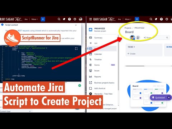Viewport: 172px width, 129px height.
Task: Collapse the Script context section chevron
Action: click(76, 25)
